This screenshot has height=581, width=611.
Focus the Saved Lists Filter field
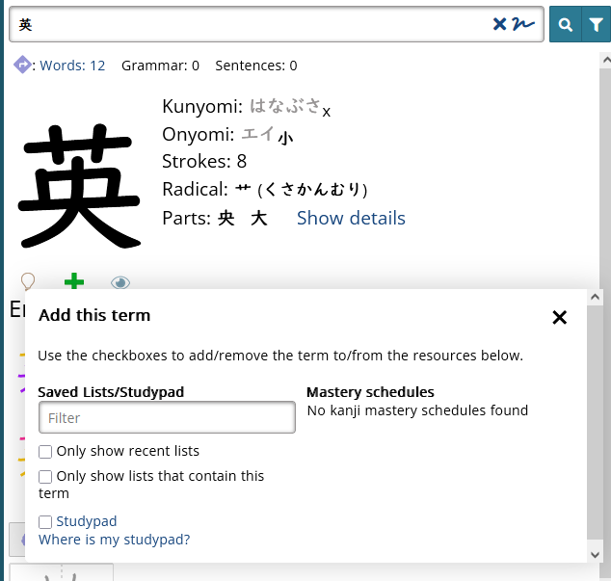pos(167,417)
